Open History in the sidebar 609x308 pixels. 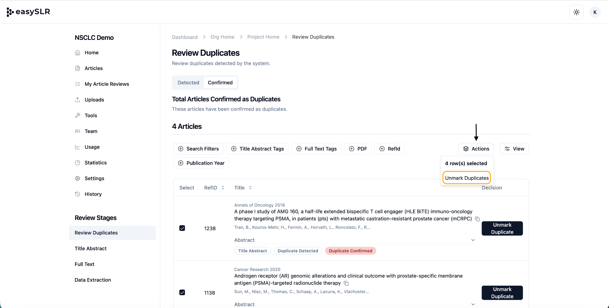coord(93,194)
